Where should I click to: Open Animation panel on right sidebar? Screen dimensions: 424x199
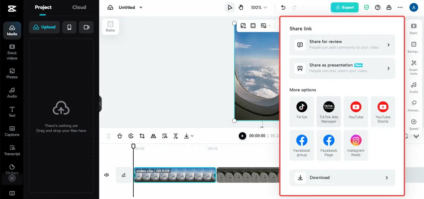click(414, 106)
